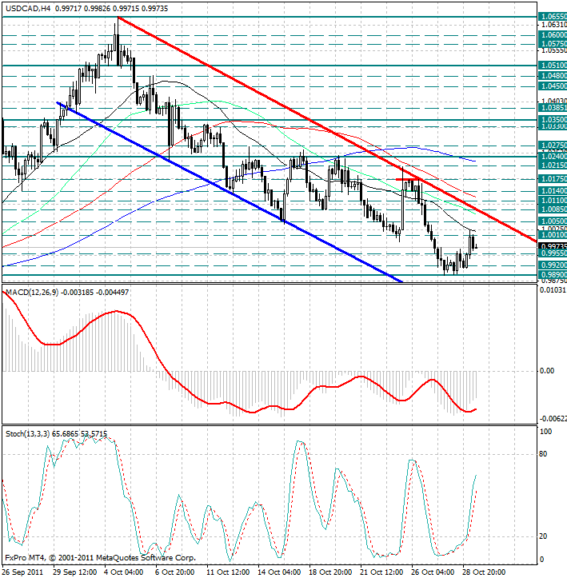
Task: Click the 11 Oct 12:00 time label
Action: pyautogui.click(x=228, y=572)
